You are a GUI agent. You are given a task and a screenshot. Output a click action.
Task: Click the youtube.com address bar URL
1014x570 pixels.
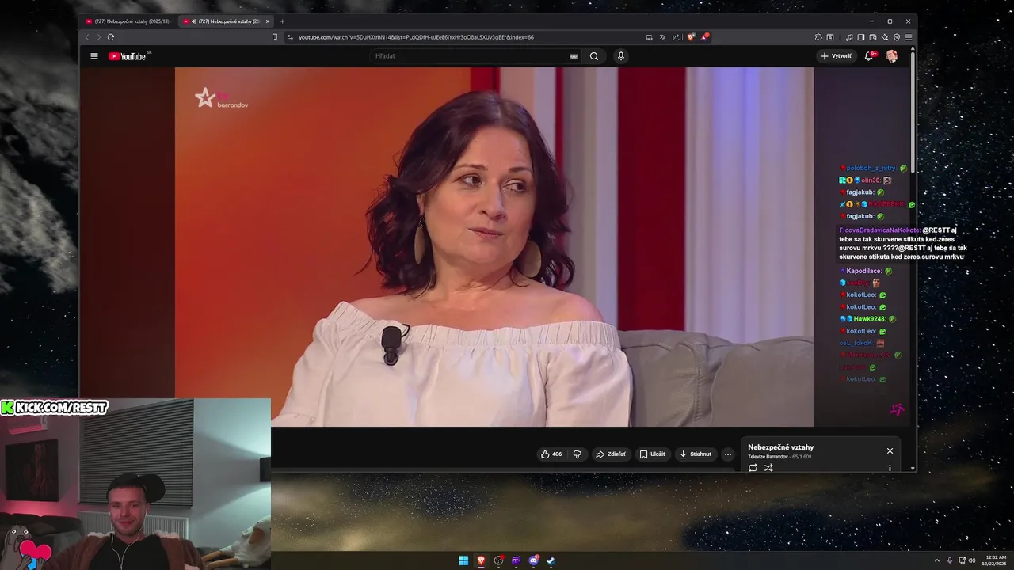[416, 37]
